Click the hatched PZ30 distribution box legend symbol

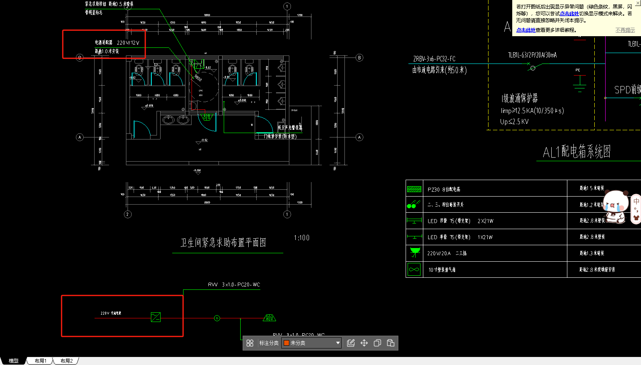tap(414, 189)
